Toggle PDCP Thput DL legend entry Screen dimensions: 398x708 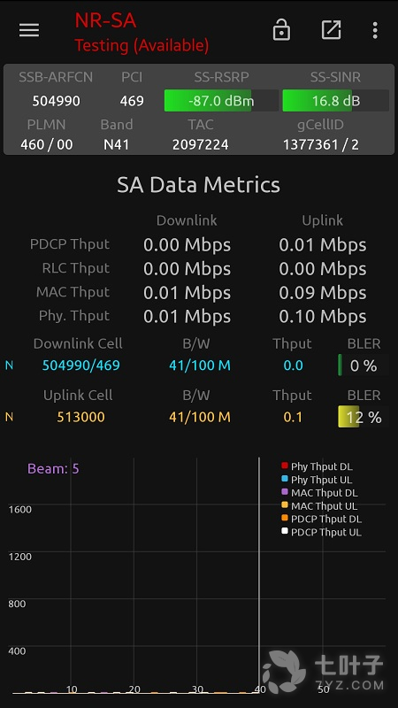click(322, 519)
